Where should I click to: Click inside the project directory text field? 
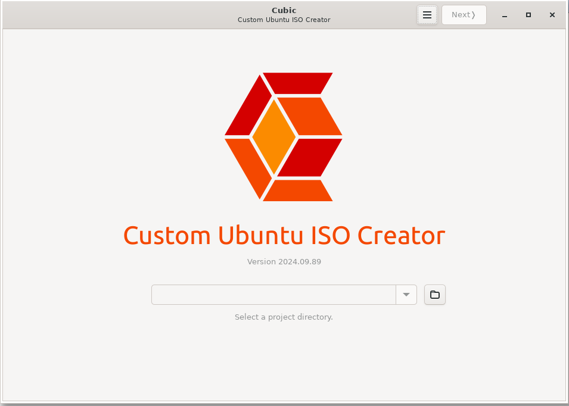(273, 295)
